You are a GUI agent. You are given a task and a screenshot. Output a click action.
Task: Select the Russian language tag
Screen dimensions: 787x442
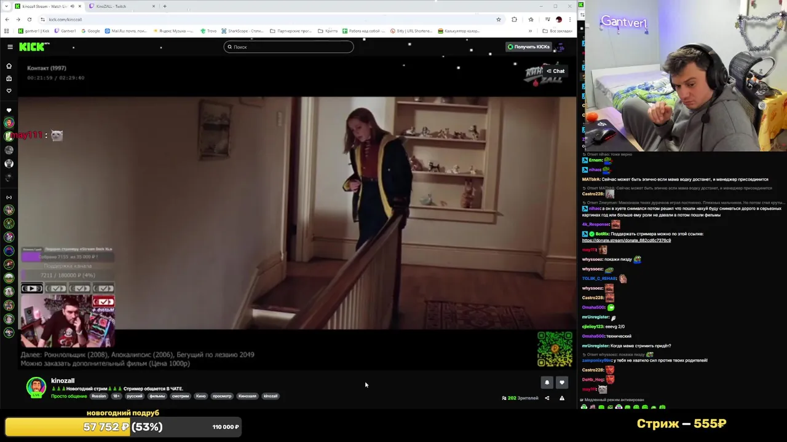[98, 396]
